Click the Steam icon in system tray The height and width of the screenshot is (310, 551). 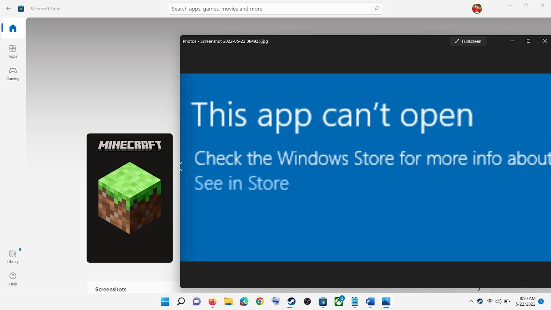480,301
